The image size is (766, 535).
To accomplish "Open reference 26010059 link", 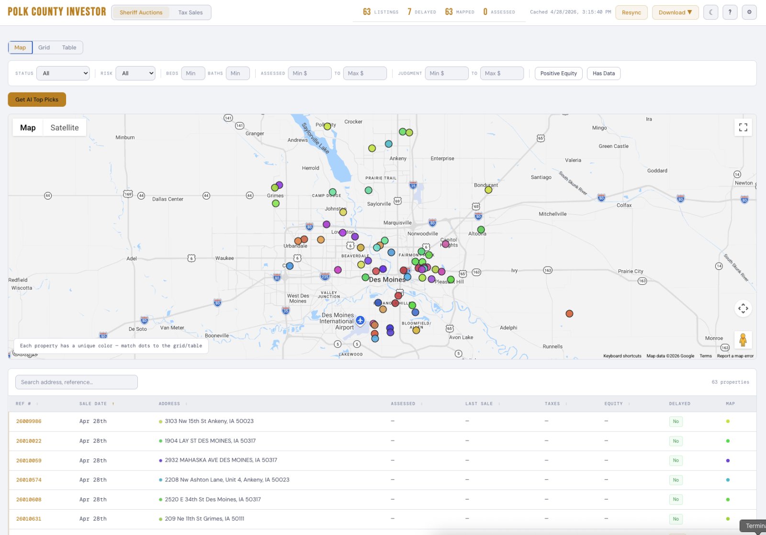I will click(29, 461).
